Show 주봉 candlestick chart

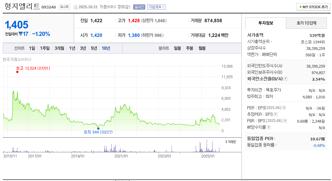pos(190,48)
